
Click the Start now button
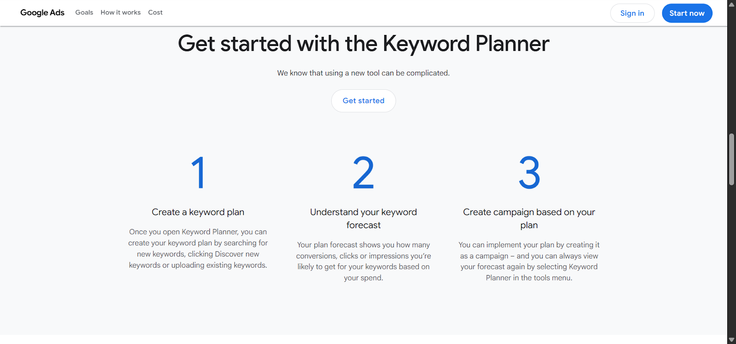coord(687,13)
